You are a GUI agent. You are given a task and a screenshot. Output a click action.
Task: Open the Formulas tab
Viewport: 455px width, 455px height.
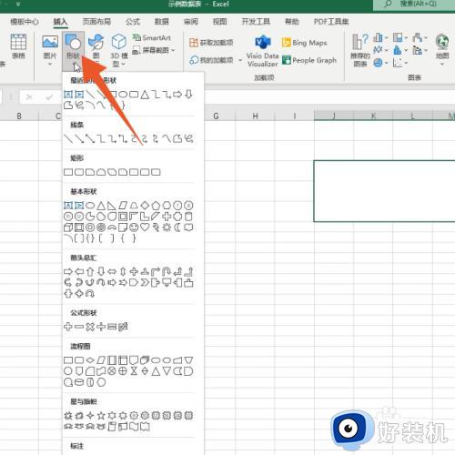pos(133,22)
